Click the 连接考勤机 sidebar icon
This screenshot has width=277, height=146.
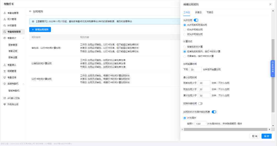tap(5, 84)
